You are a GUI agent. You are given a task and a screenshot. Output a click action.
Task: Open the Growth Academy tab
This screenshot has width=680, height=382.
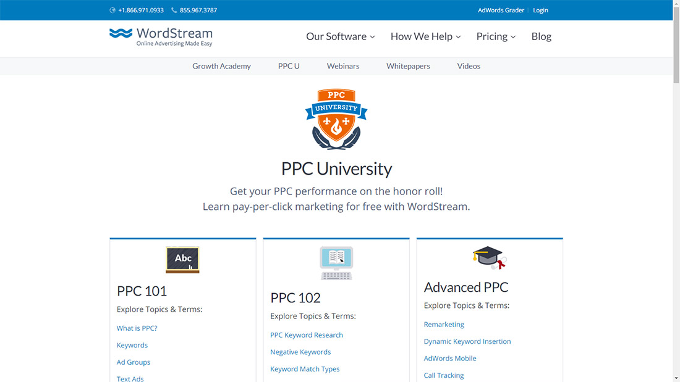(221, 66)
